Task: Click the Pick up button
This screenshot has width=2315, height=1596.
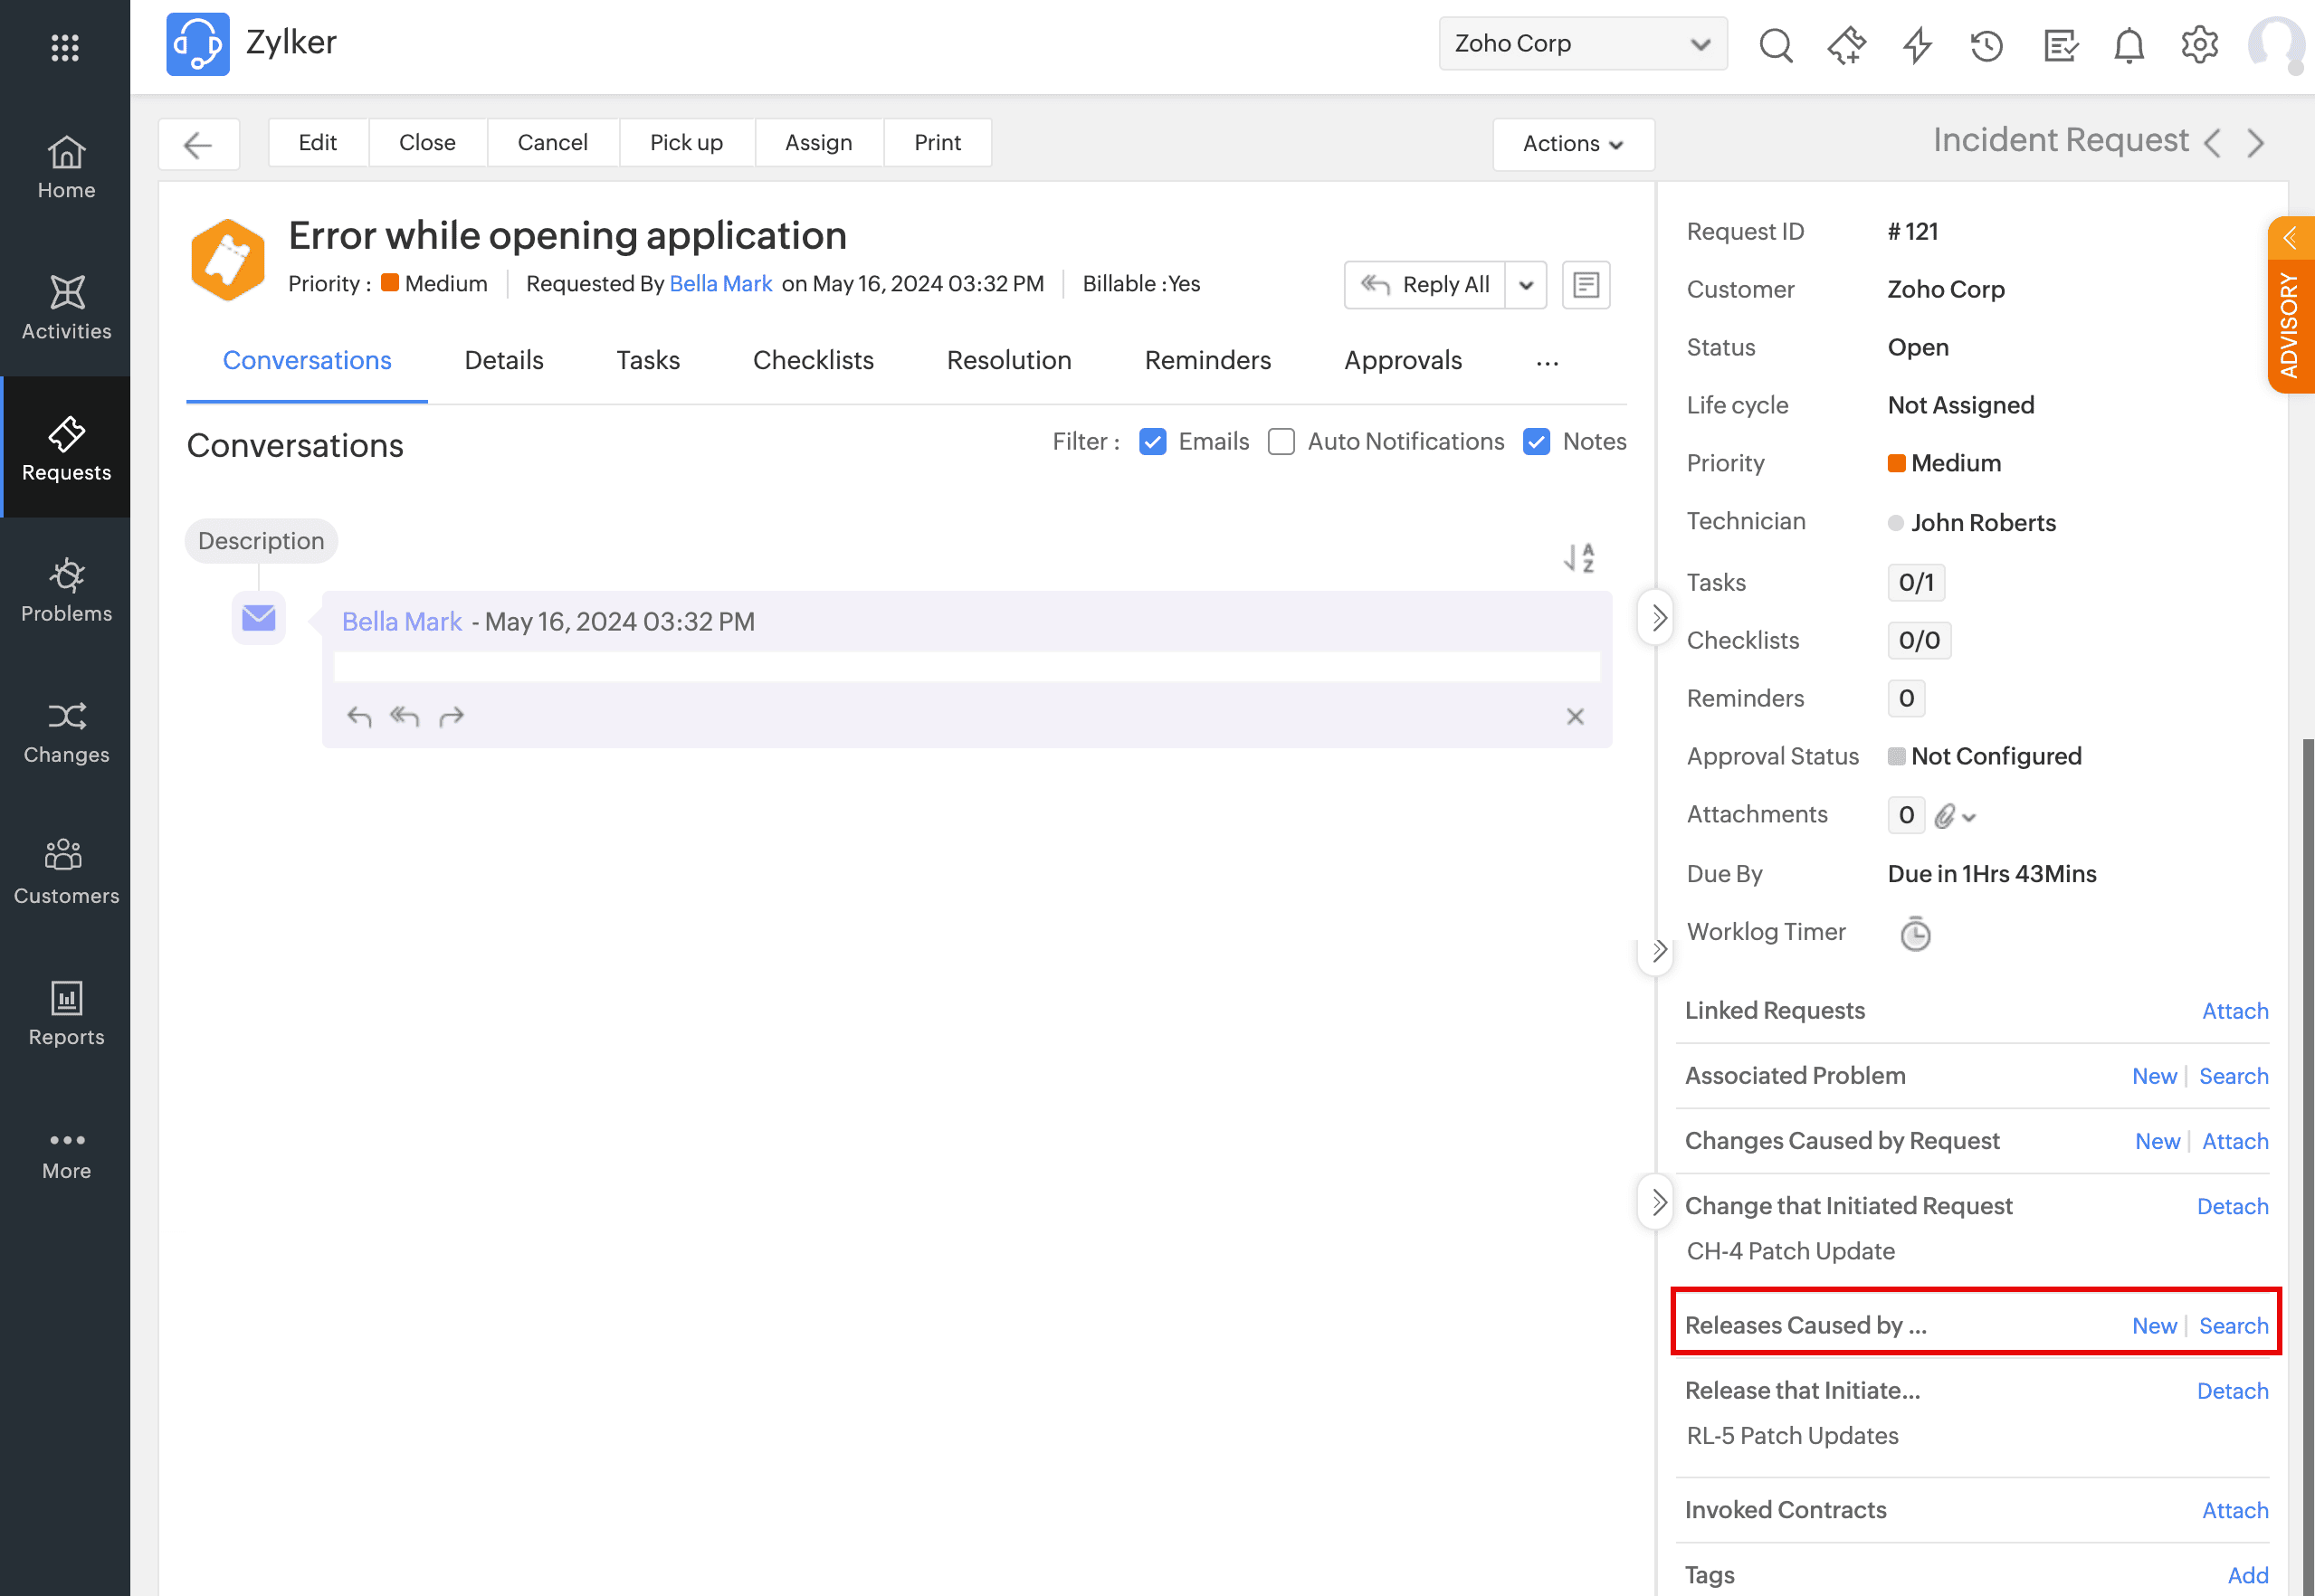Action: coord(686,143)
